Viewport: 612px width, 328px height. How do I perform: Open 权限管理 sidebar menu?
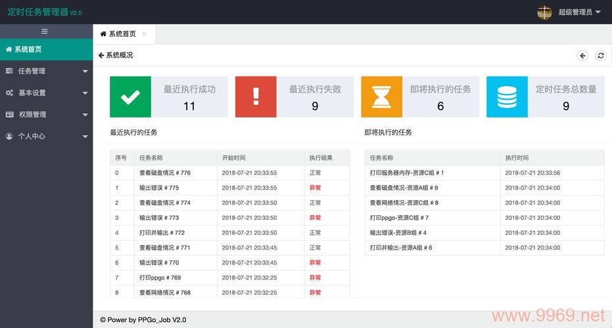pos(47,115)
